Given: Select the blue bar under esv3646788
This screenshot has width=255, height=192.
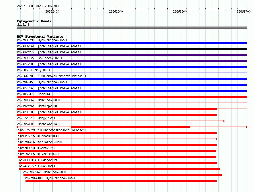Looking at the screenshot, I should 132,79.
